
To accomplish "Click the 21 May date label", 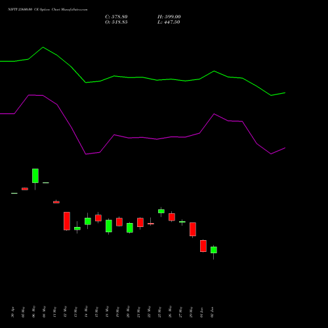I will (x=138, y=312).
